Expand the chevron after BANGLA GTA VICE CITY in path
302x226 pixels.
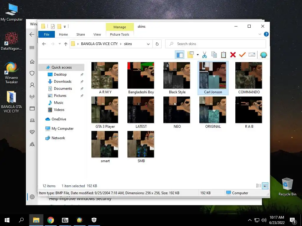[x=121, y=44]
